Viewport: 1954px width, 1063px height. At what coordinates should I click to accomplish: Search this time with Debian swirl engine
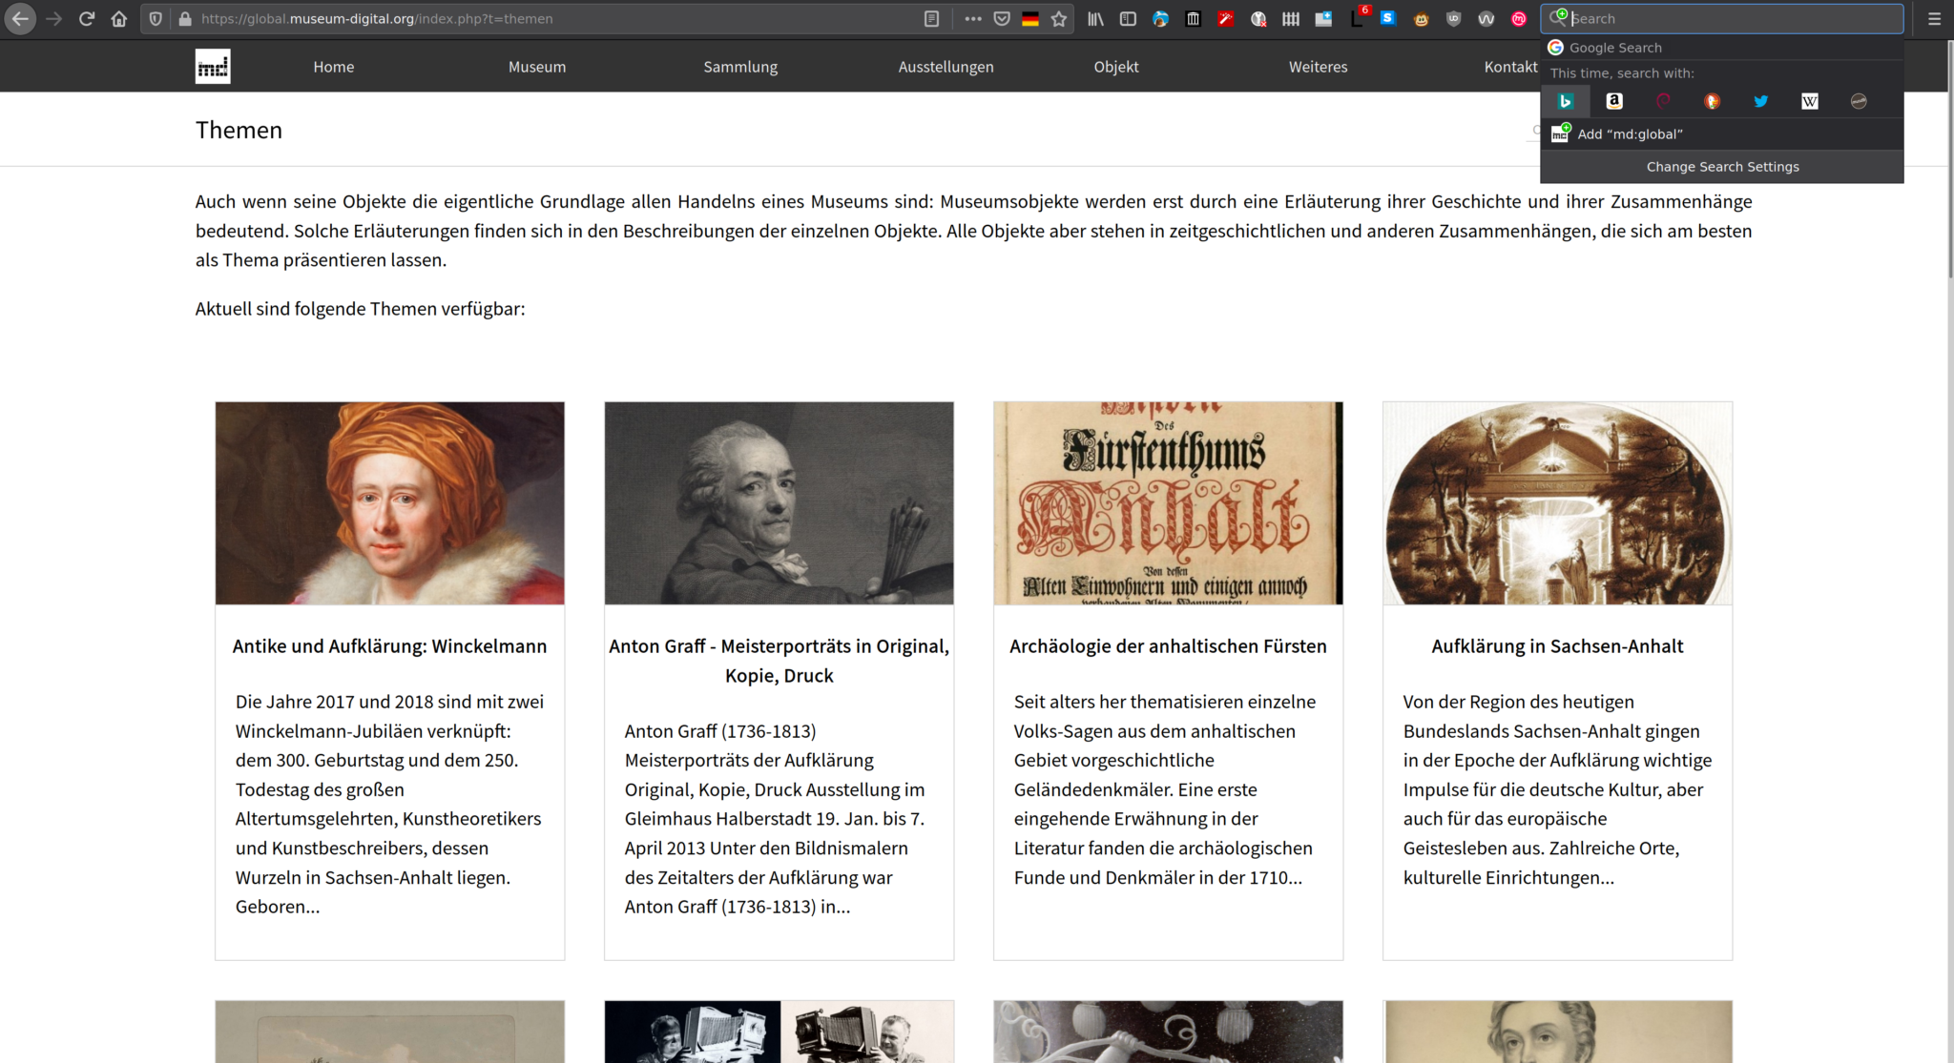point(1663,101)
